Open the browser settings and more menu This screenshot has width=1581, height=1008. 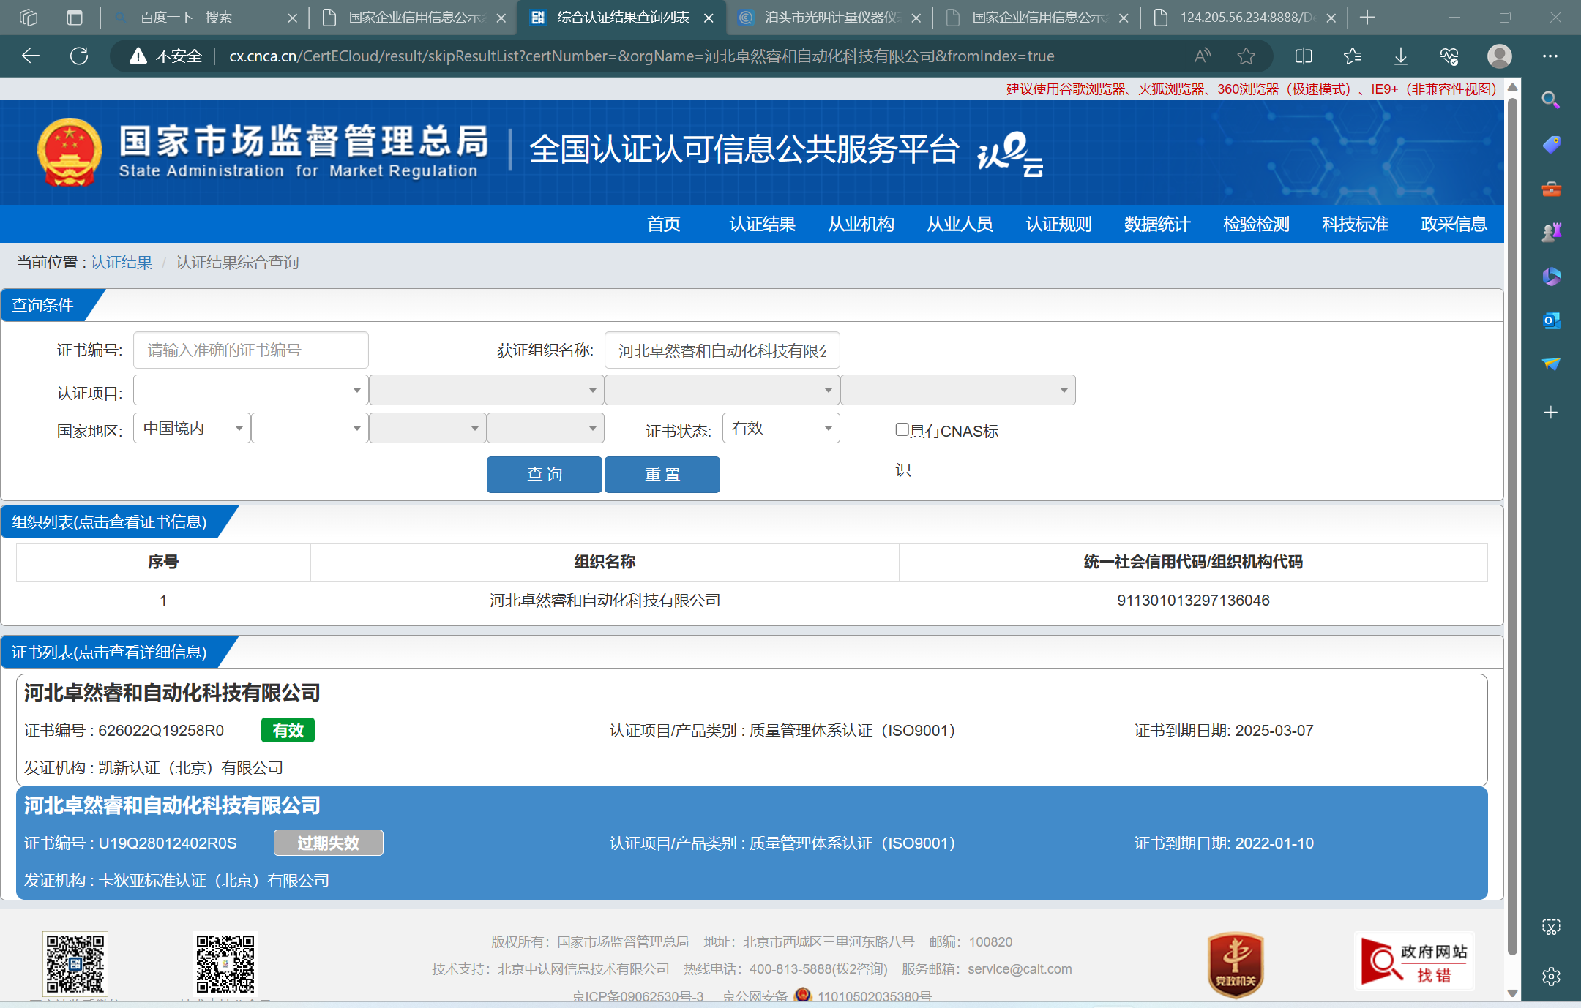point(1550,56)
